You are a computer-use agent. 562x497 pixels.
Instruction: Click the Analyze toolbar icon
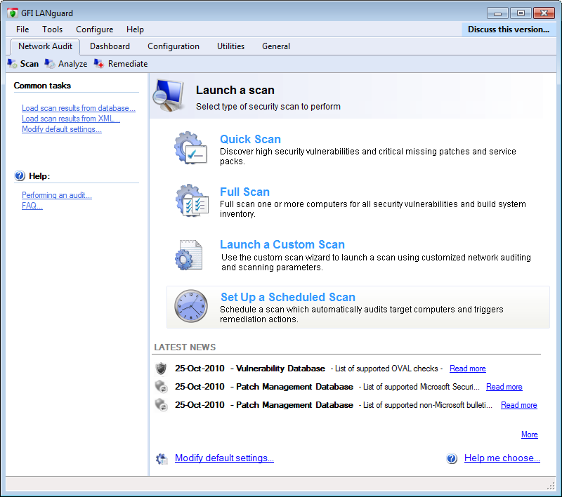pyautogui.click(x=50, y=64)
